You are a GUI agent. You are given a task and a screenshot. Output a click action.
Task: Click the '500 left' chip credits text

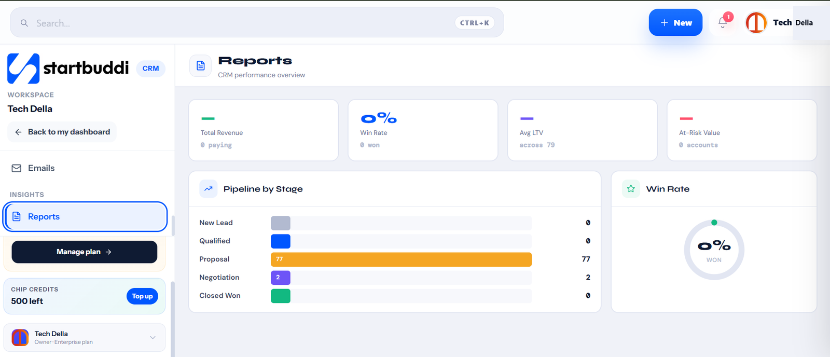pos(27,301)
